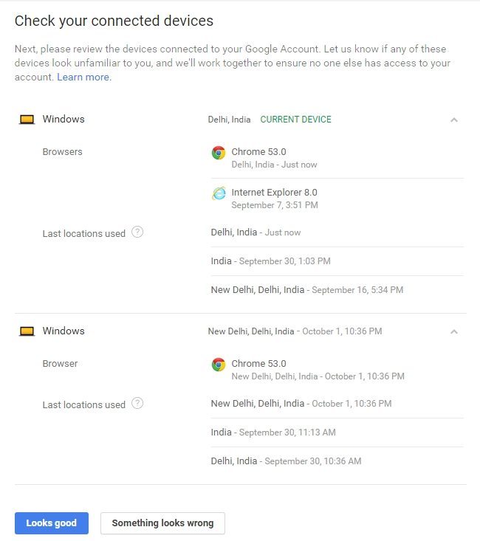Click the Looks good button

(52, 523)
